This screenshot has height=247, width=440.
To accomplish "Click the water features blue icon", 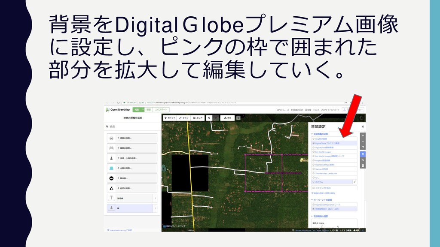I will [x=111, y=168].
